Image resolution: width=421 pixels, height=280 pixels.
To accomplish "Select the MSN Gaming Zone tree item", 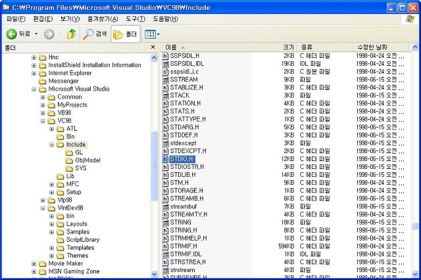I will click(x=74, y=271).
